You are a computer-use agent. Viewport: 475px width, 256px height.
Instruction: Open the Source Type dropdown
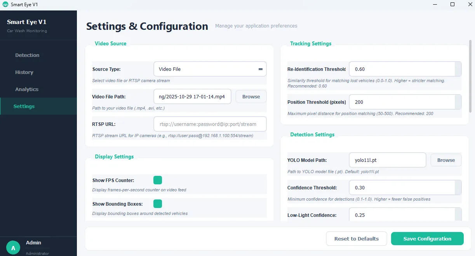tap(210, 69)
